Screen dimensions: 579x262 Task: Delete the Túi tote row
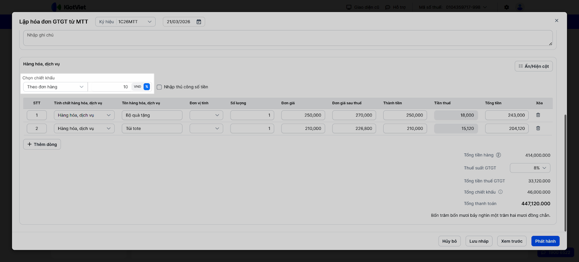click(538, 128)
